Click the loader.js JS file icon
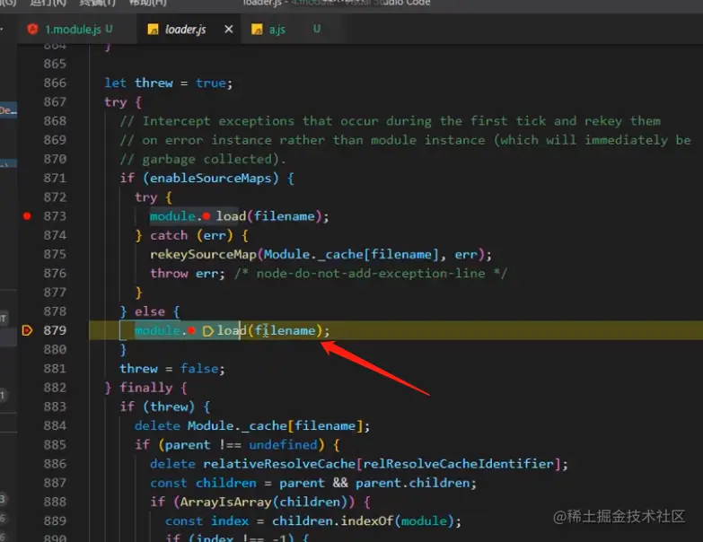 153,30
